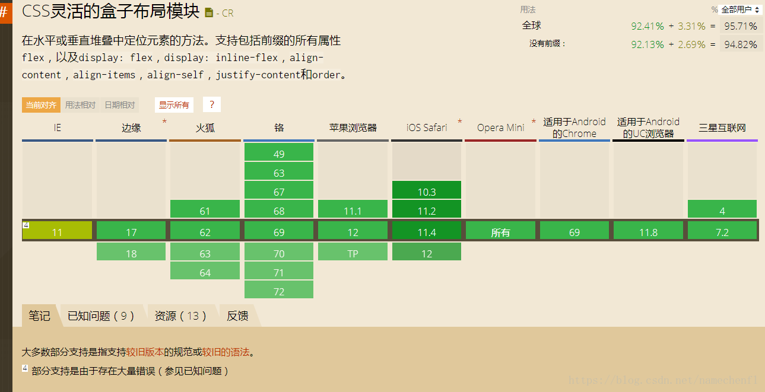The image size is (765, 392).
Task: Click the question mark help button
Action: (211, 105)
